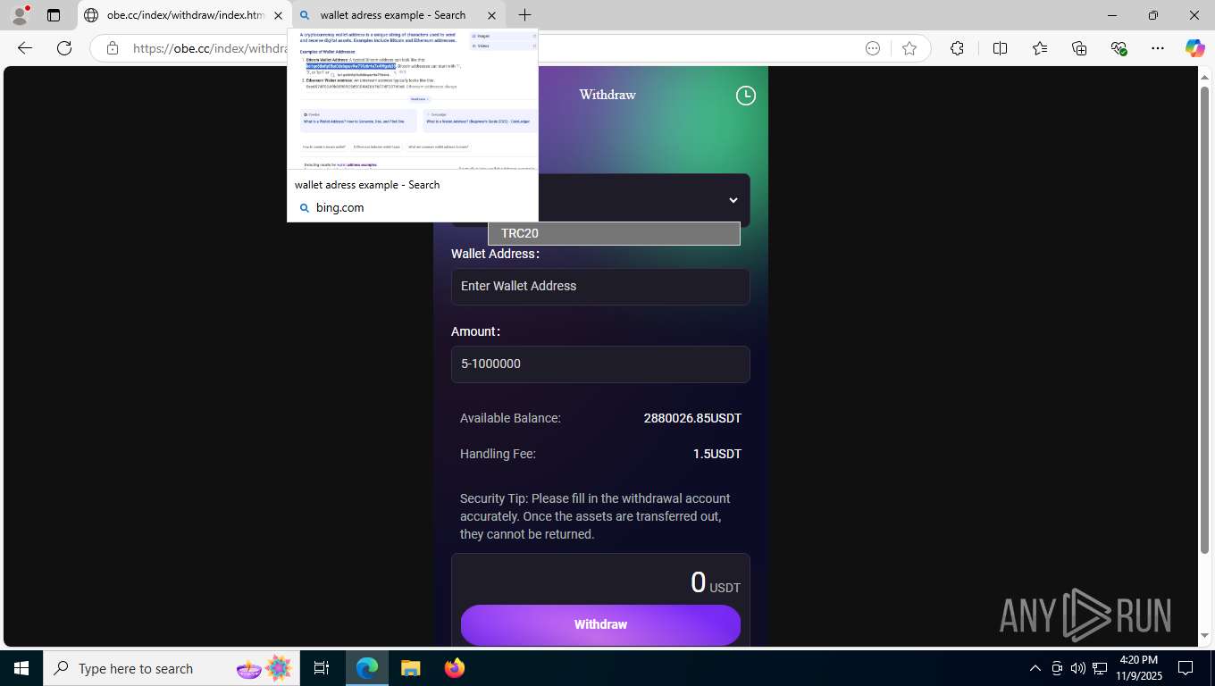Click the Wallet Address label

click(x=495, y=254)
